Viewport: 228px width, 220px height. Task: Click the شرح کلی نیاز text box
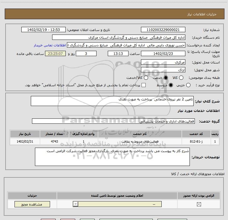tap(112, 101)
